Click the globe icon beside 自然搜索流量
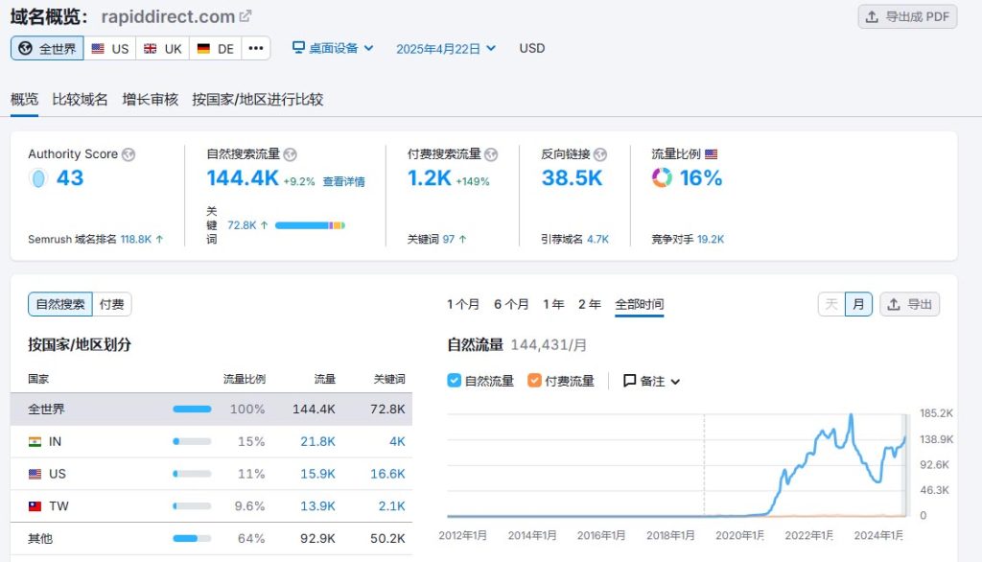 (290, 154)
